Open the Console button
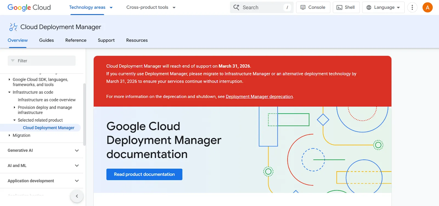 pos(313,7)
